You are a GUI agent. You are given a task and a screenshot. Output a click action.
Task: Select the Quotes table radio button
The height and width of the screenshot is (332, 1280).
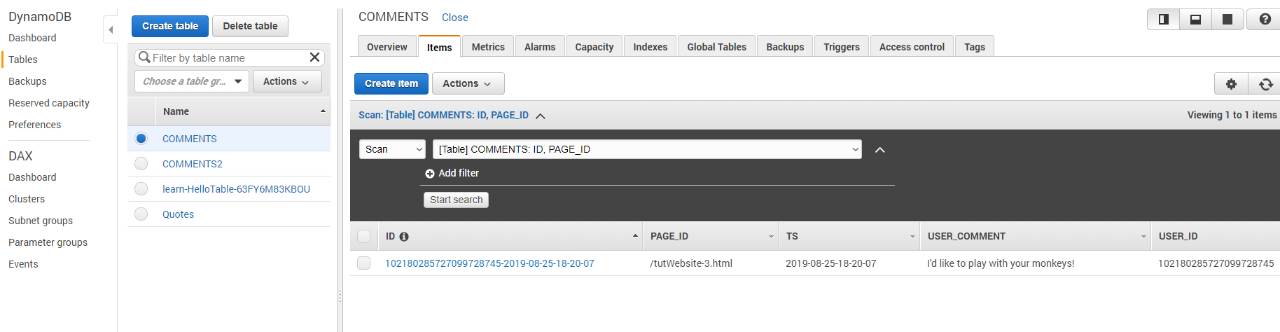tap(141, 214)
